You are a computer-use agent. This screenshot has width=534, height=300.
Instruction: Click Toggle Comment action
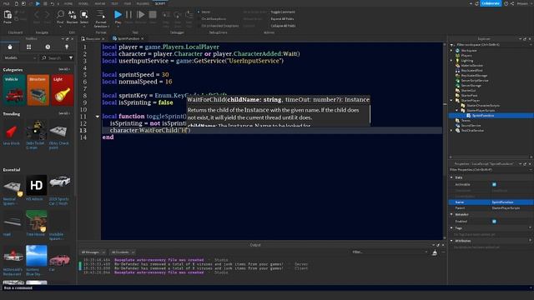pos(283,12)
